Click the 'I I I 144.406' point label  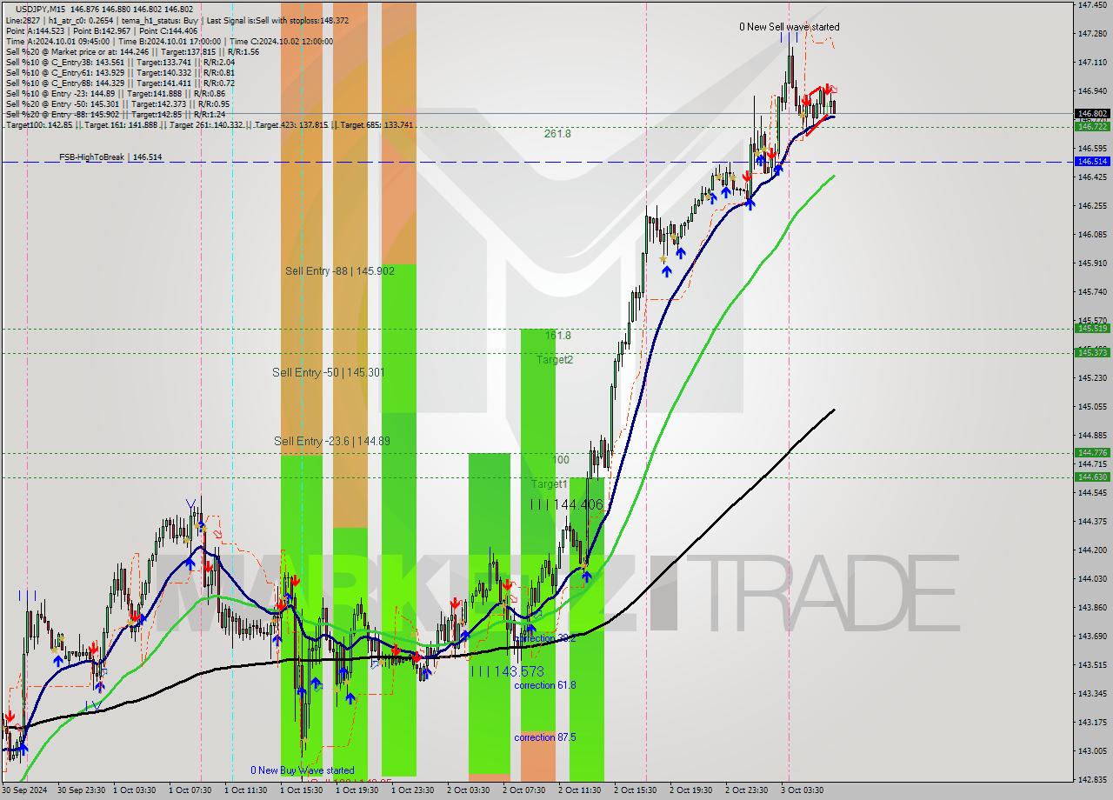pyautogui.click(x=566, y=504)
